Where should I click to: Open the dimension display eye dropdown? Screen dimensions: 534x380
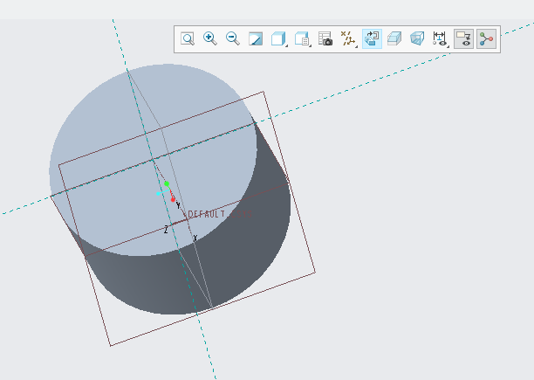(441, 38)
